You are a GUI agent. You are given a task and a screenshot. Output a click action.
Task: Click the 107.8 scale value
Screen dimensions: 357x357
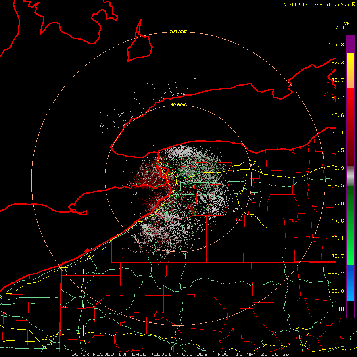[x=336, y=44]
